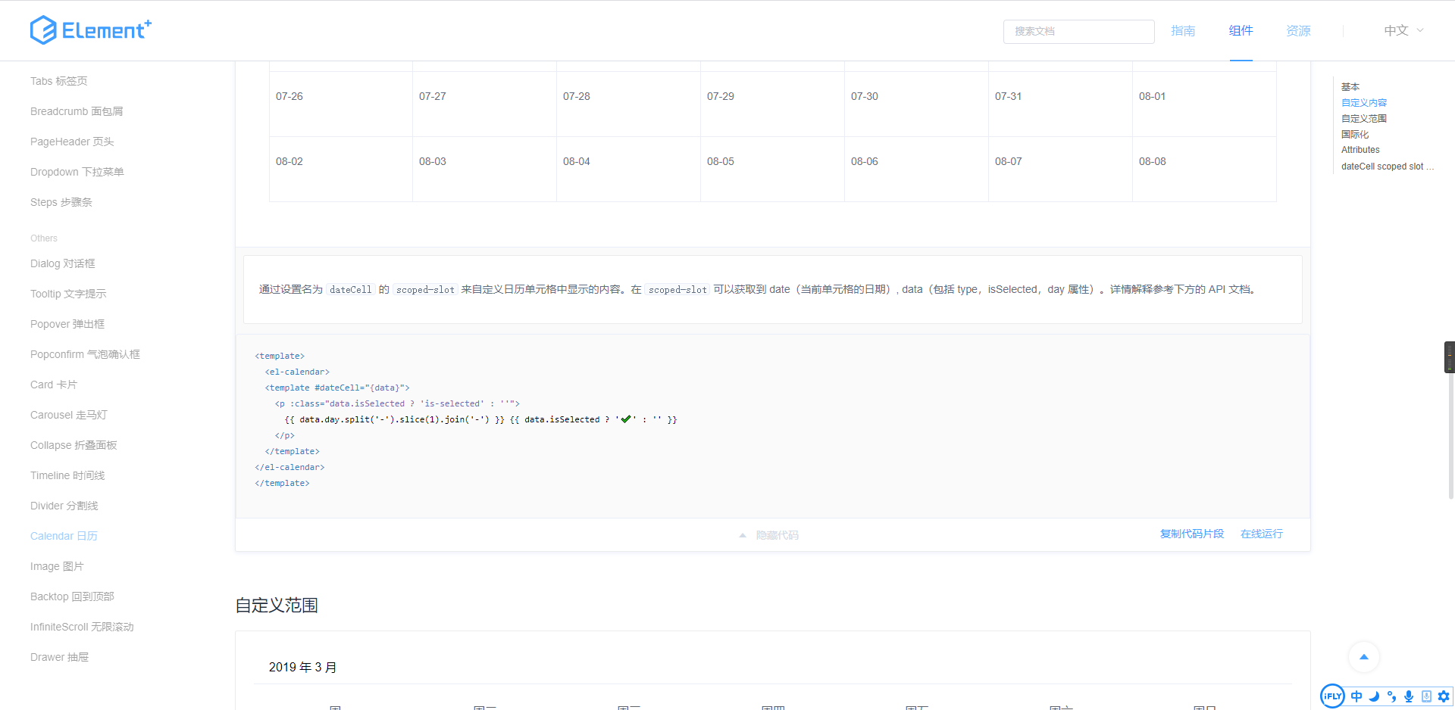Switch iFLY punctuation mode
This screenshot has height=710, width=1455.
[1391, 696]
